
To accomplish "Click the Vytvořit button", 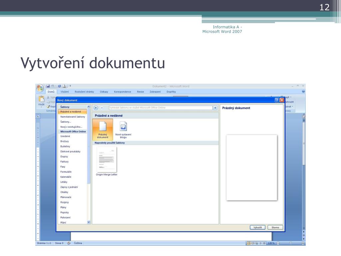I will [x=257, y=227].
